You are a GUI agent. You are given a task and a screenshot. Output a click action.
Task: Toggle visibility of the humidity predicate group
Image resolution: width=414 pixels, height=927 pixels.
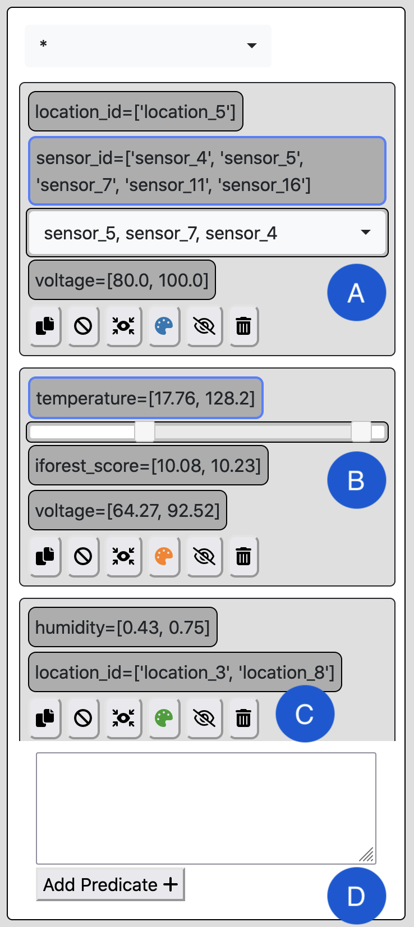[204, 718]
